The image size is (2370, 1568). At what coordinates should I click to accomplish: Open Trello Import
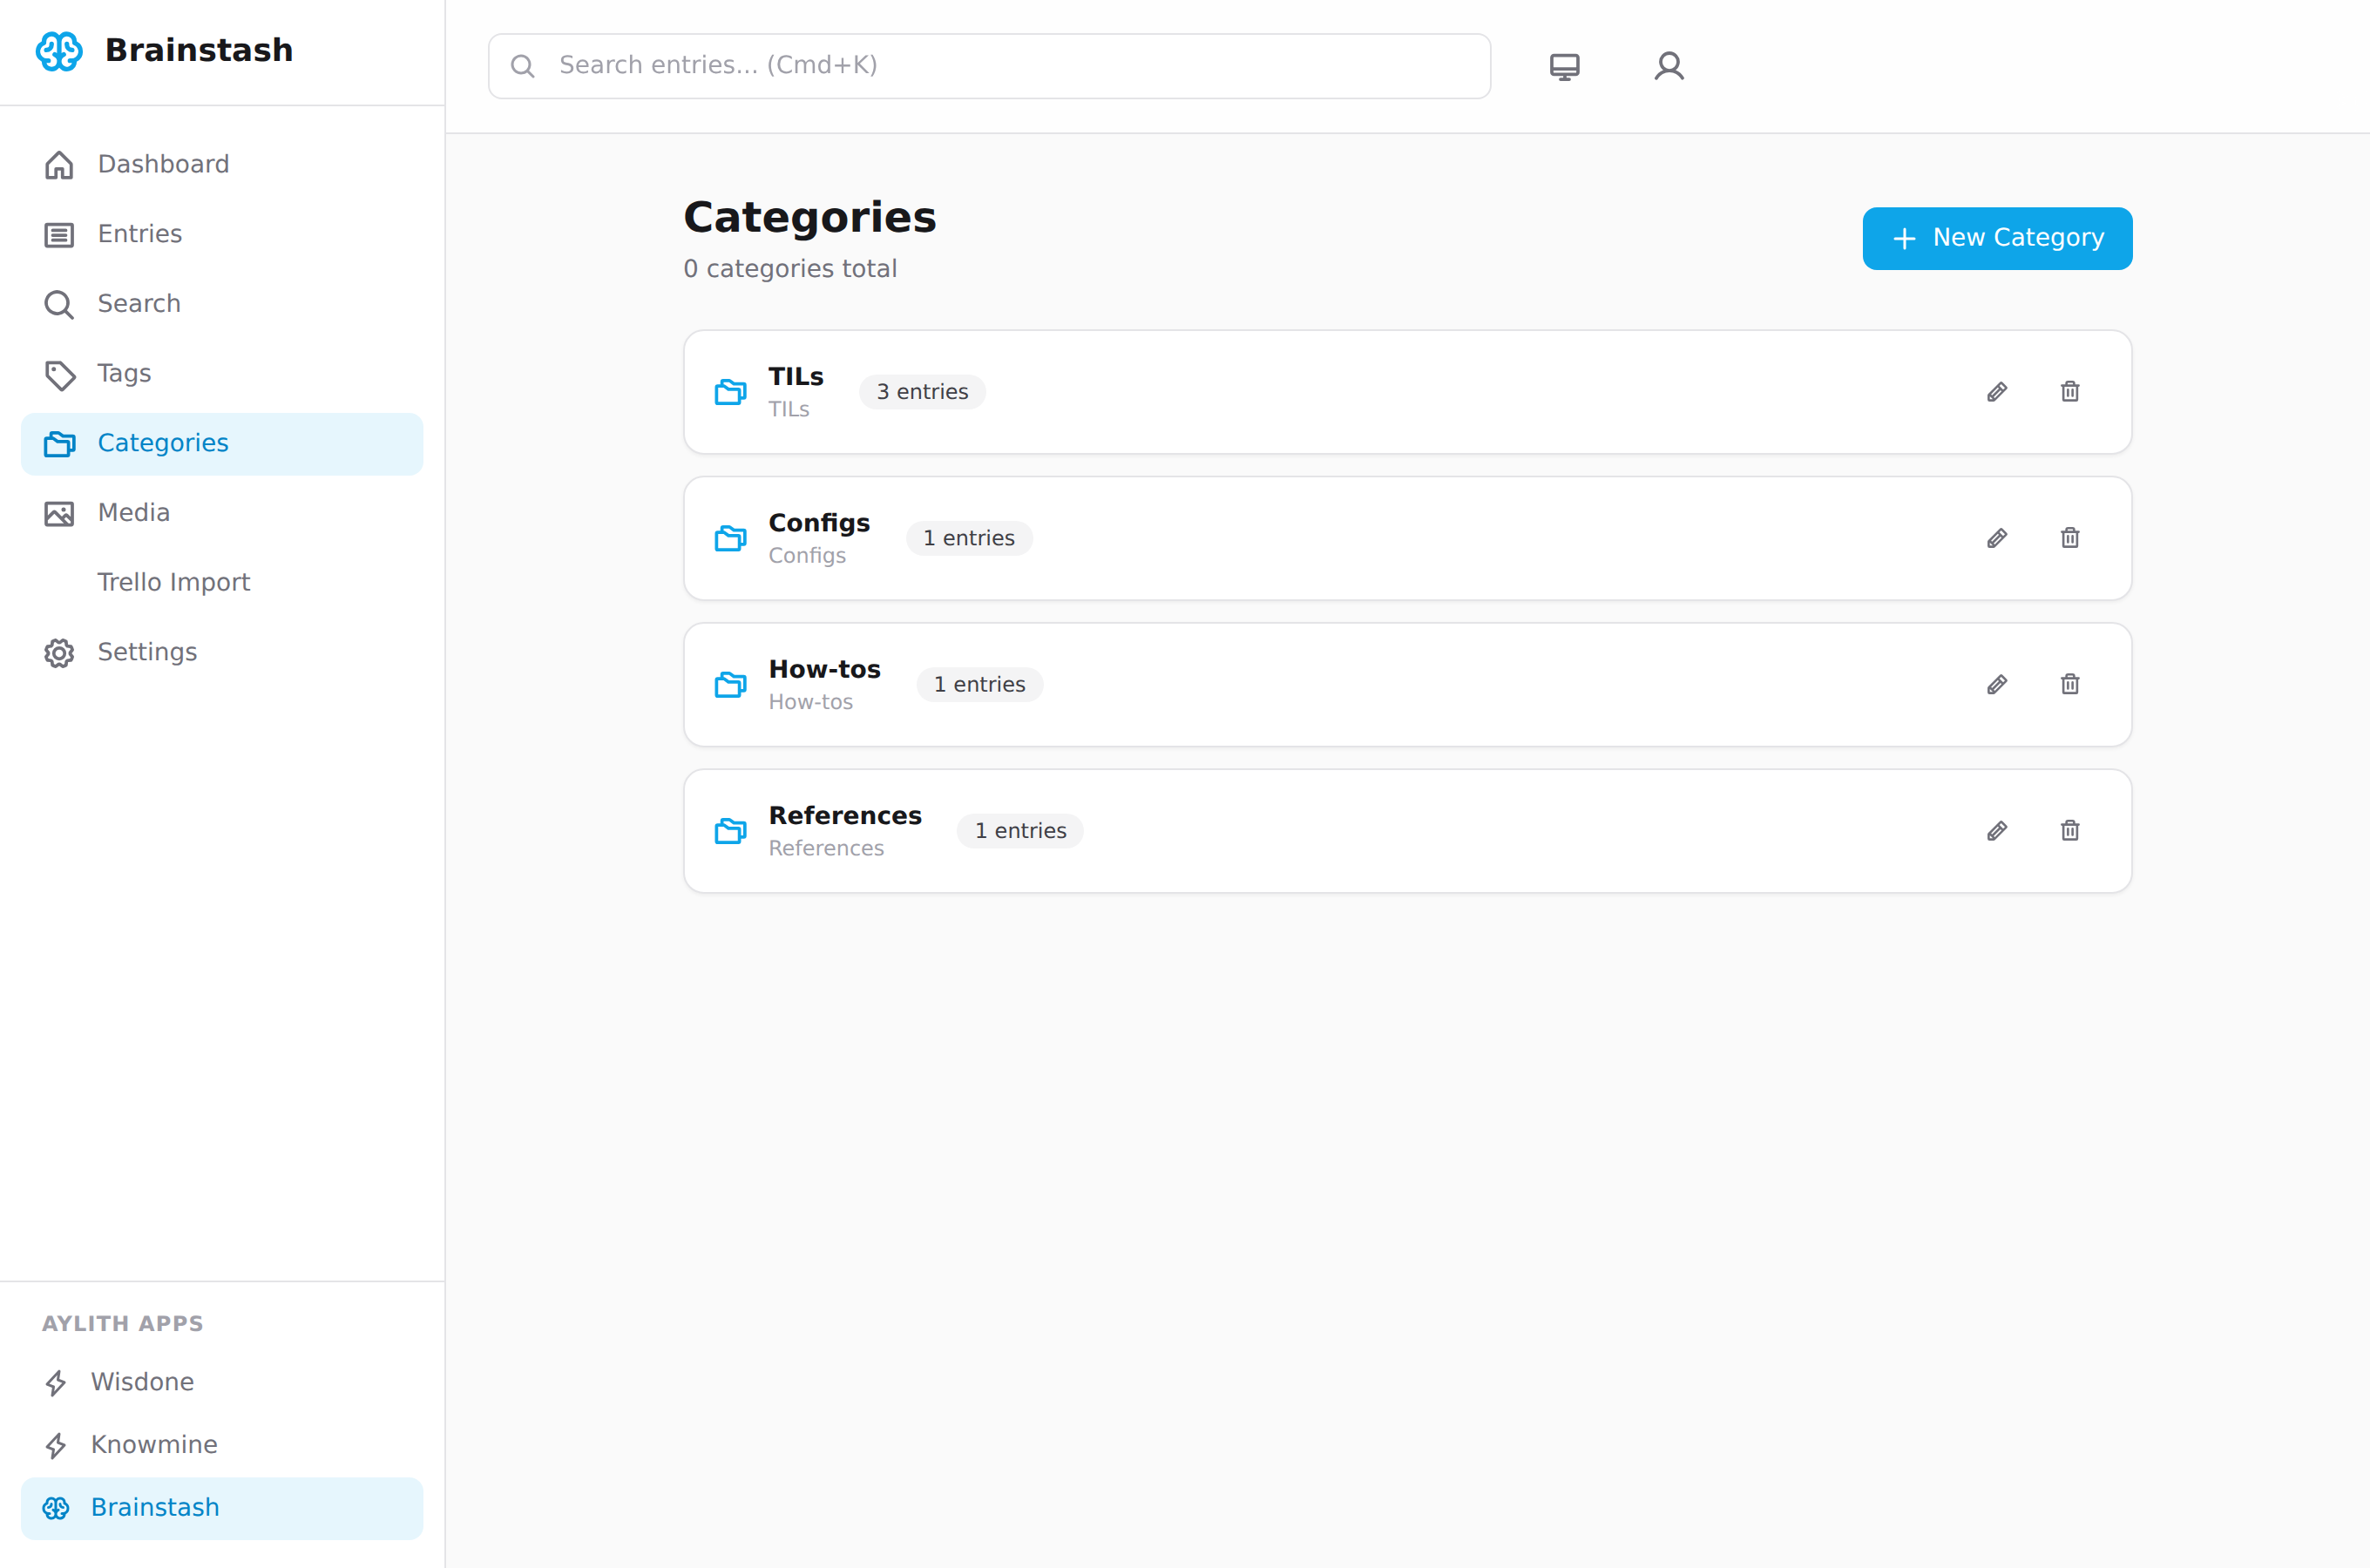tap(222, 583)
